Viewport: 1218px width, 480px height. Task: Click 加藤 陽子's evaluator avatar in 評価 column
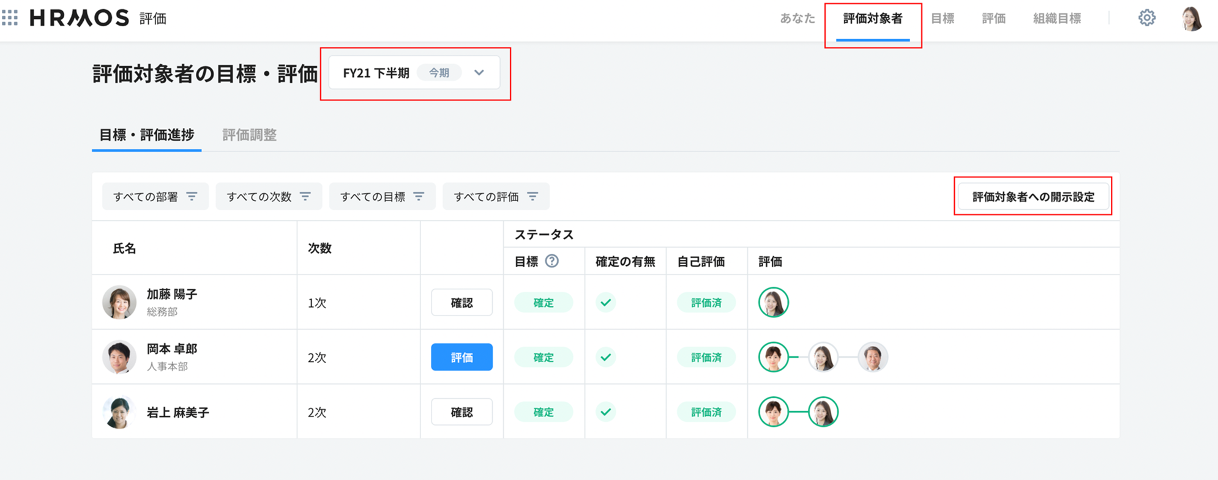[x=773, y=303]
